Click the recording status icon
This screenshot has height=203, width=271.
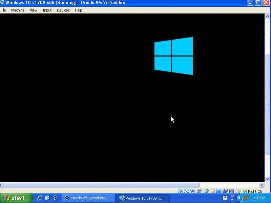pyautogui.click(x=225, y=191)
